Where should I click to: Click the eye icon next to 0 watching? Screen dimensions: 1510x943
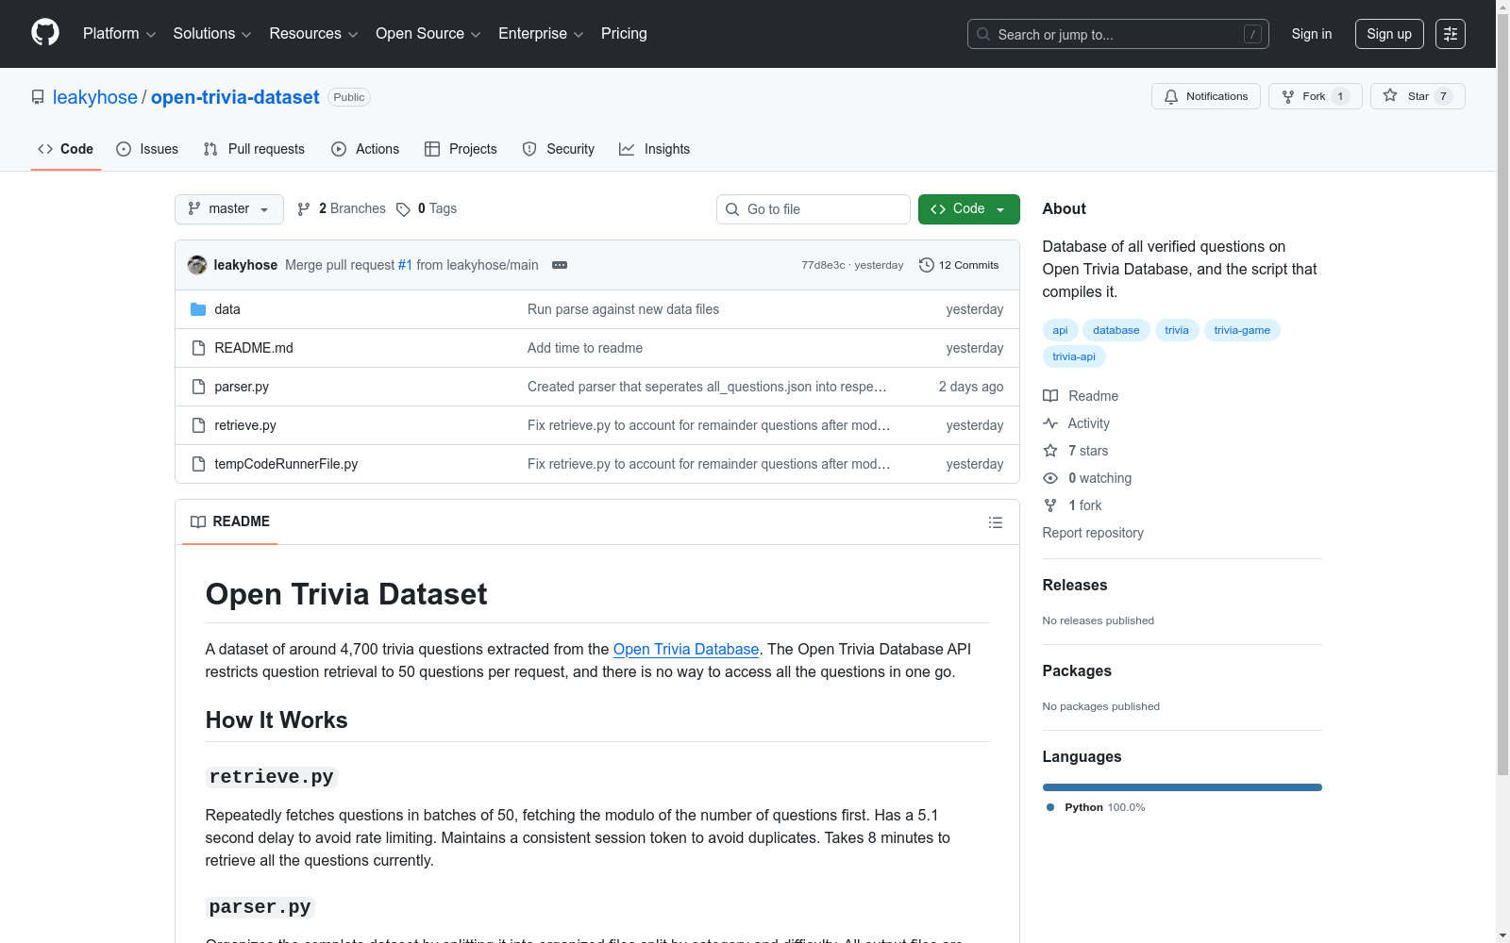click(1050, 478)
